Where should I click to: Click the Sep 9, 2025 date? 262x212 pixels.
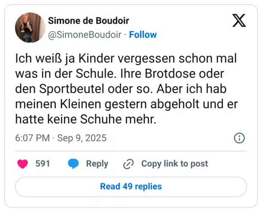[82, 138]
